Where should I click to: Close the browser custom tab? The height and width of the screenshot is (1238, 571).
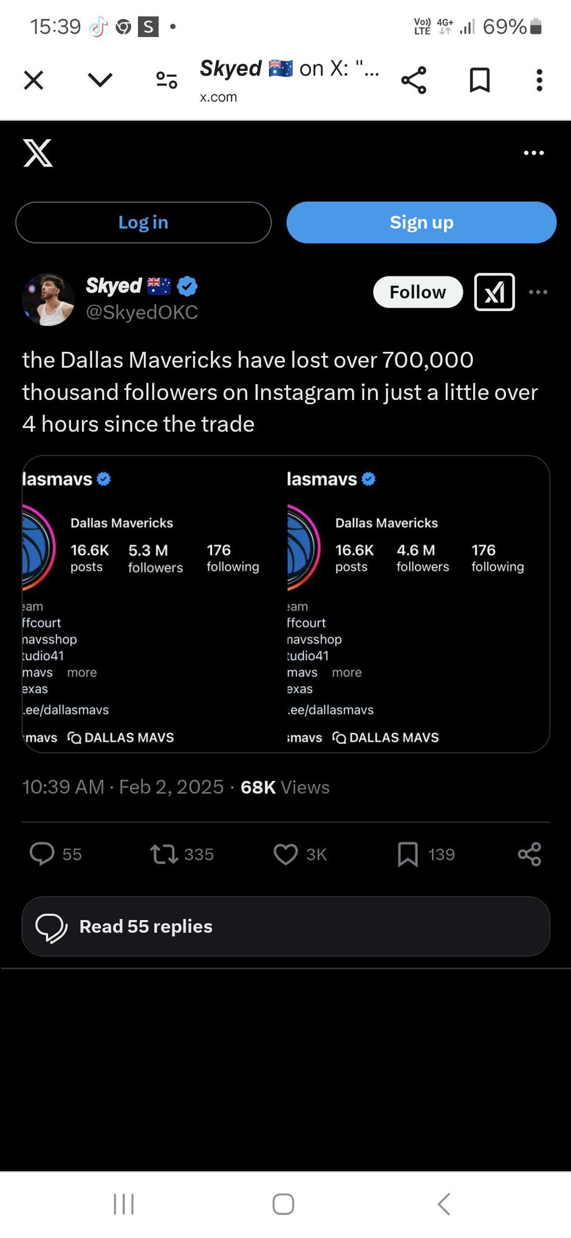pos(33,80)
